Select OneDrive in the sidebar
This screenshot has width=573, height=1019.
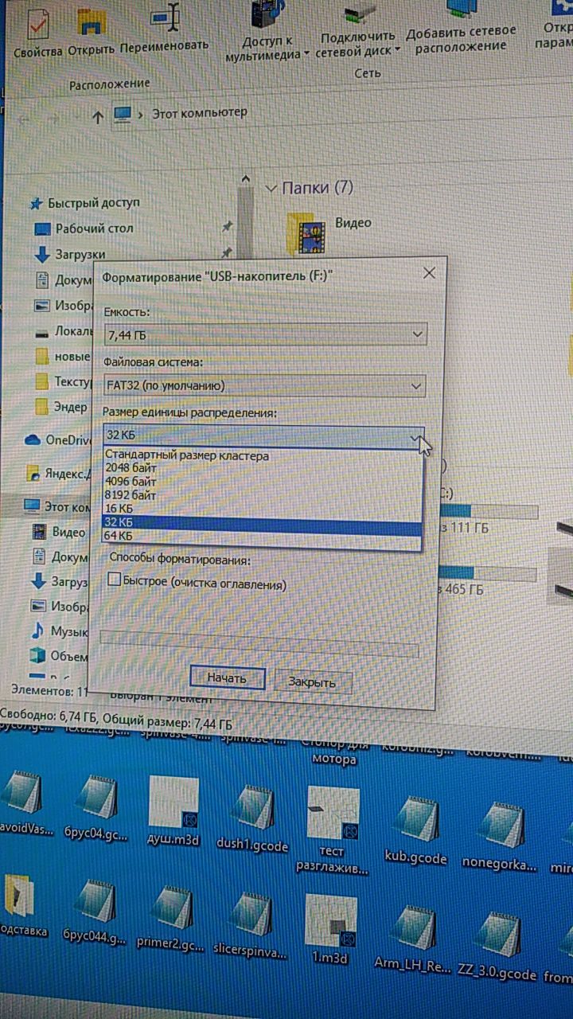[57, 439]
